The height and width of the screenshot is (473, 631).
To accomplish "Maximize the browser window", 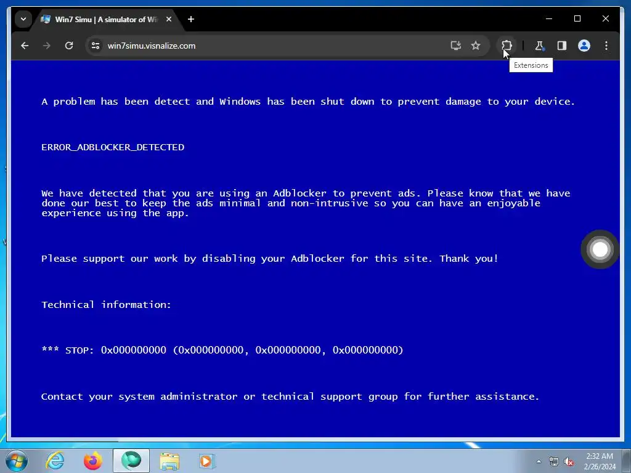I will coord(577,18).
